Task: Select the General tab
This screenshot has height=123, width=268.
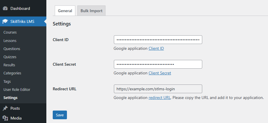Action: pyautogui.click(x=65, y=11)
